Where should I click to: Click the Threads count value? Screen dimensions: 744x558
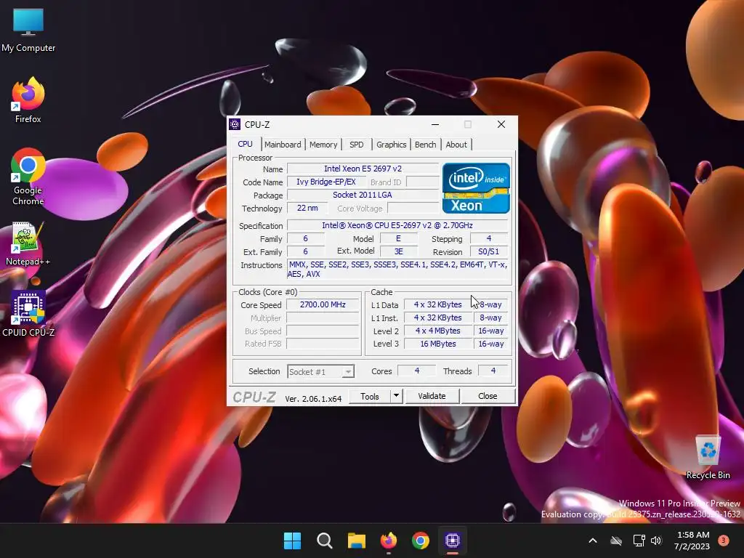pyautogui.click(x=493, y=371)
